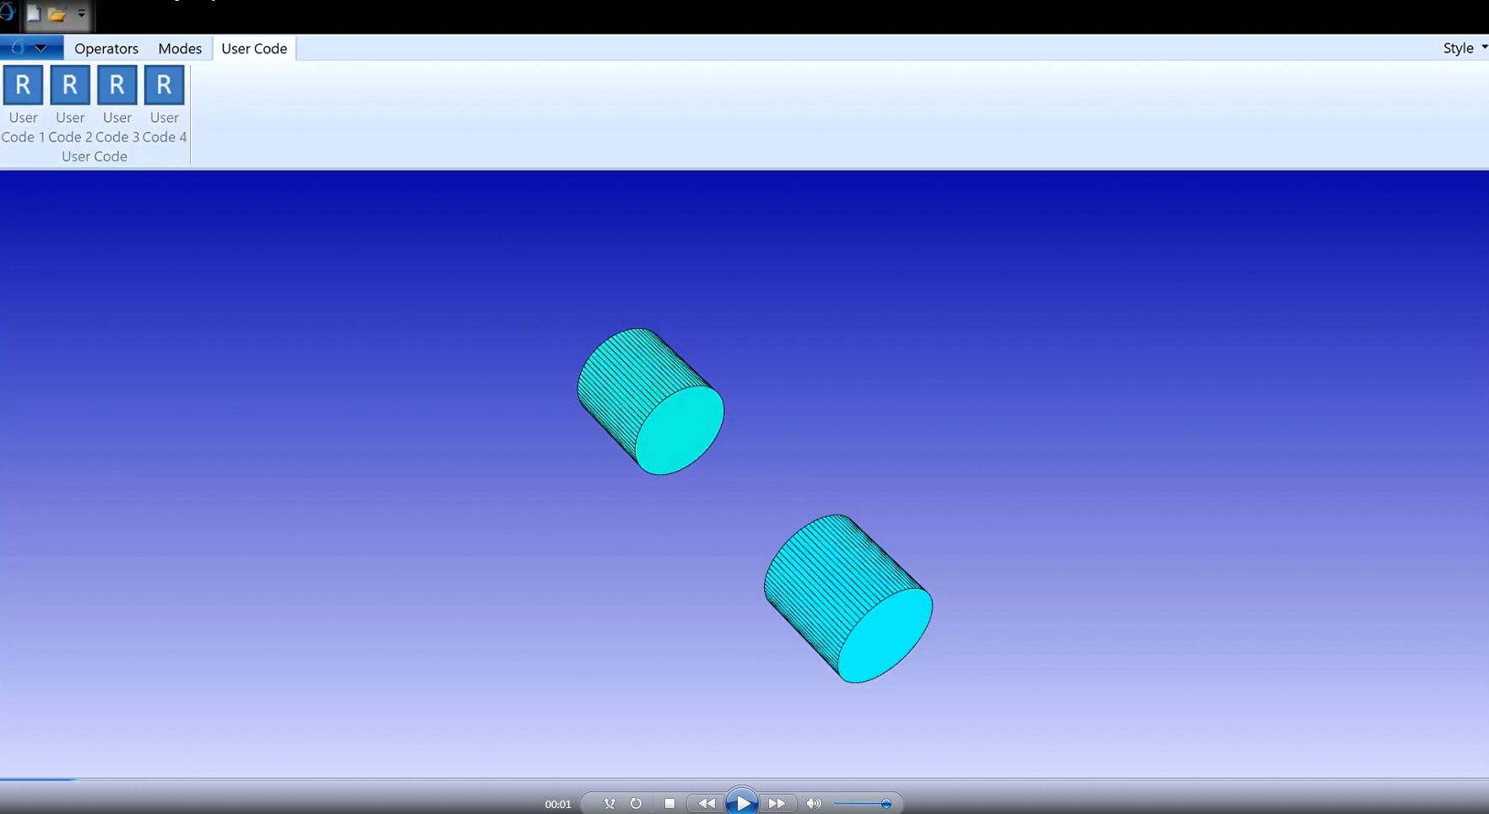Click the application logo in title bar
Screen dimensions: 1489x814
[x=8, y=13]
